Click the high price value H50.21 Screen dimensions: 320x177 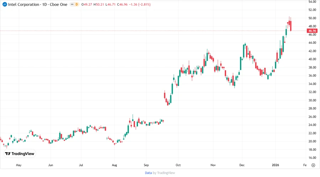[x=98, y=5]
